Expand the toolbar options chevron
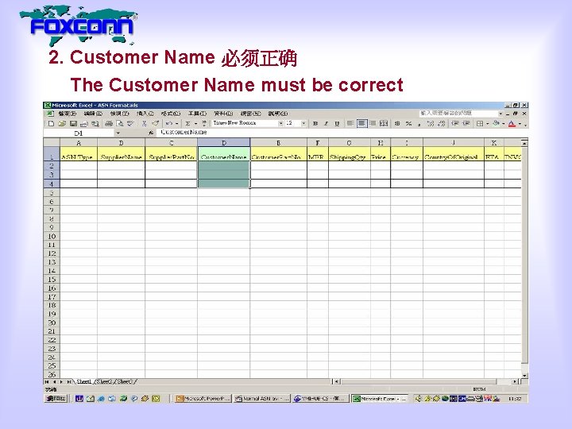This screenshot has width=572, height=429. (x=525, y=124)
